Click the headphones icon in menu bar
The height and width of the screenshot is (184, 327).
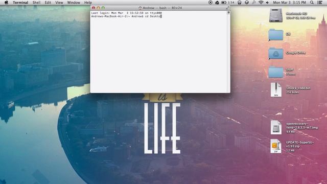click(x=240, y=3)
